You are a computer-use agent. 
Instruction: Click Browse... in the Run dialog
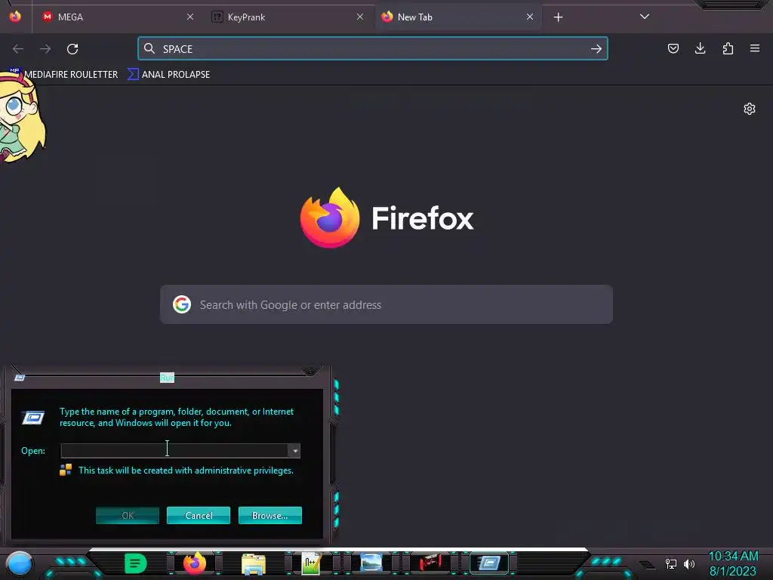(269, 515)
